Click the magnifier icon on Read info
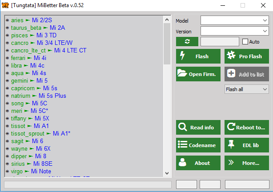 click(182, 127)
